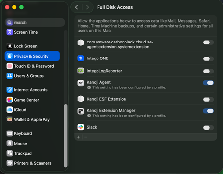Go to Printers & Scanners
223x174 pixels.
coord(32,163)
